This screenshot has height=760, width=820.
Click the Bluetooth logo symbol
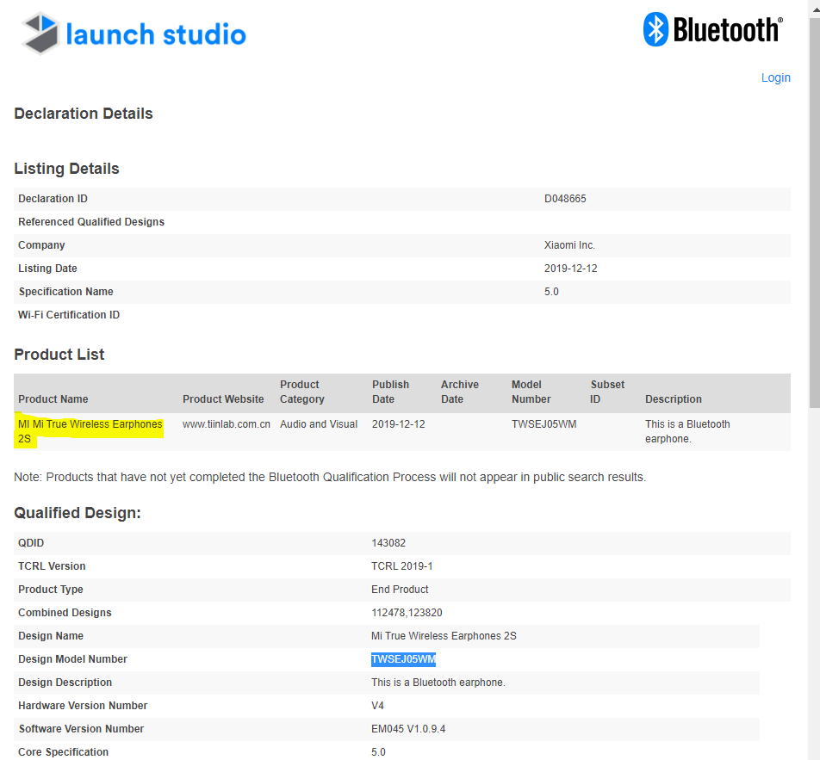coord(655,30)
